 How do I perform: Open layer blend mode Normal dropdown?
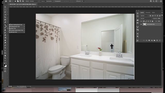coord(146,18)
